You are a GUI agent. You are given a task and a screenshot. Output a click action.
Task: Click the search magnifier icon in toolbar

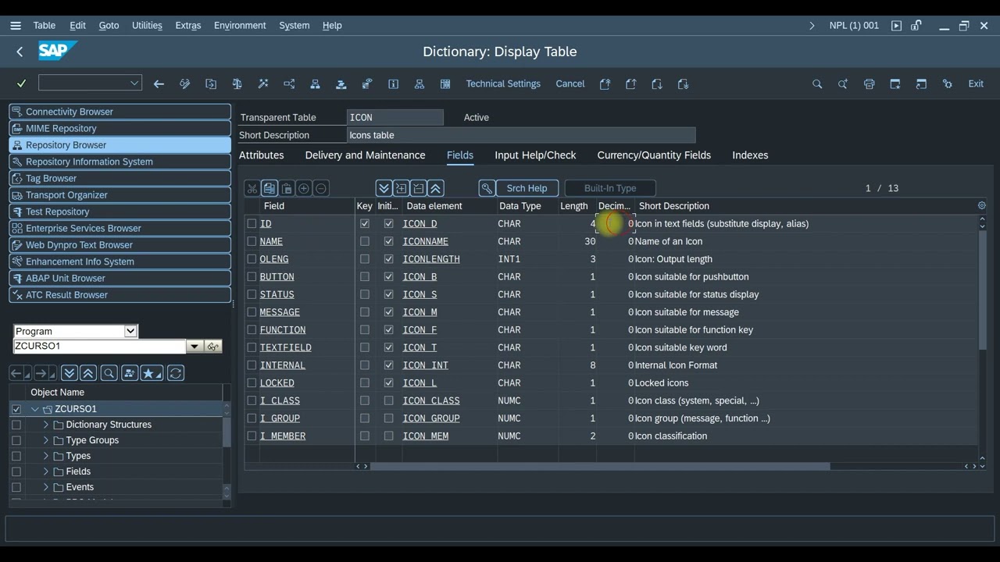point(817,84)
